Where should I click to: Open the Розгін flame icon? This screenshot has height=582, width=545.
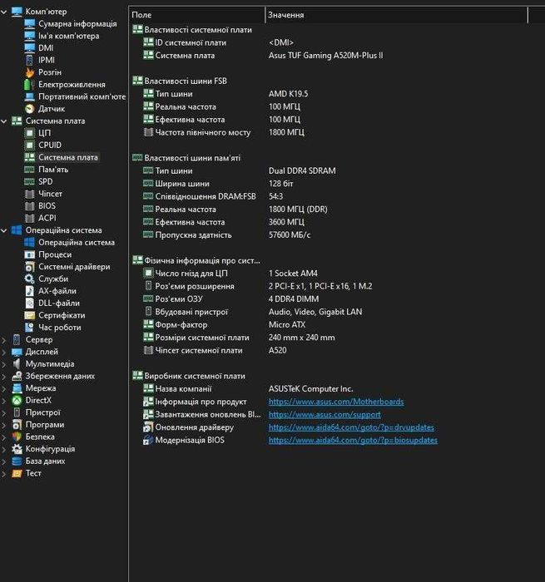coord(30,72)
